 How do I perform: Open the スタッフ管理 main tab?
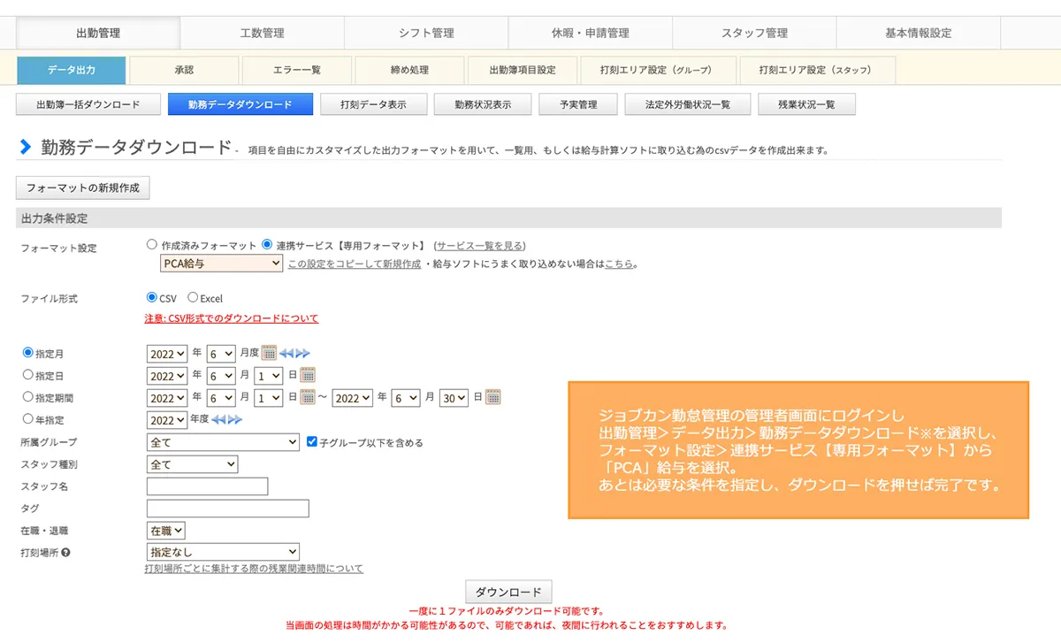(754, 33)
